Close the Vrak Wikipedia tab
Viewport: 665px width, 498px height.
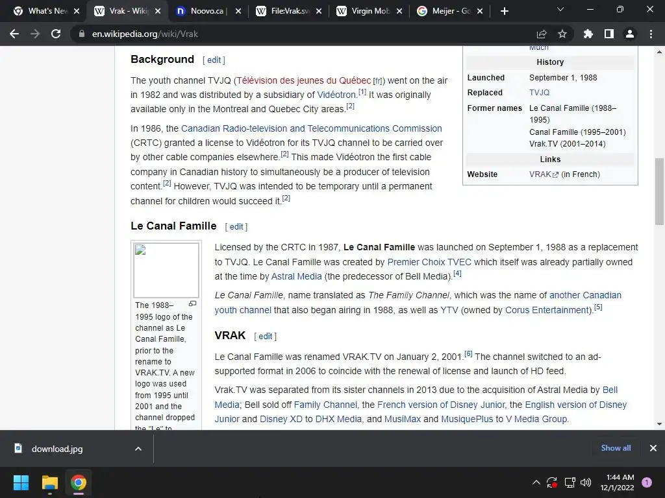158,11
